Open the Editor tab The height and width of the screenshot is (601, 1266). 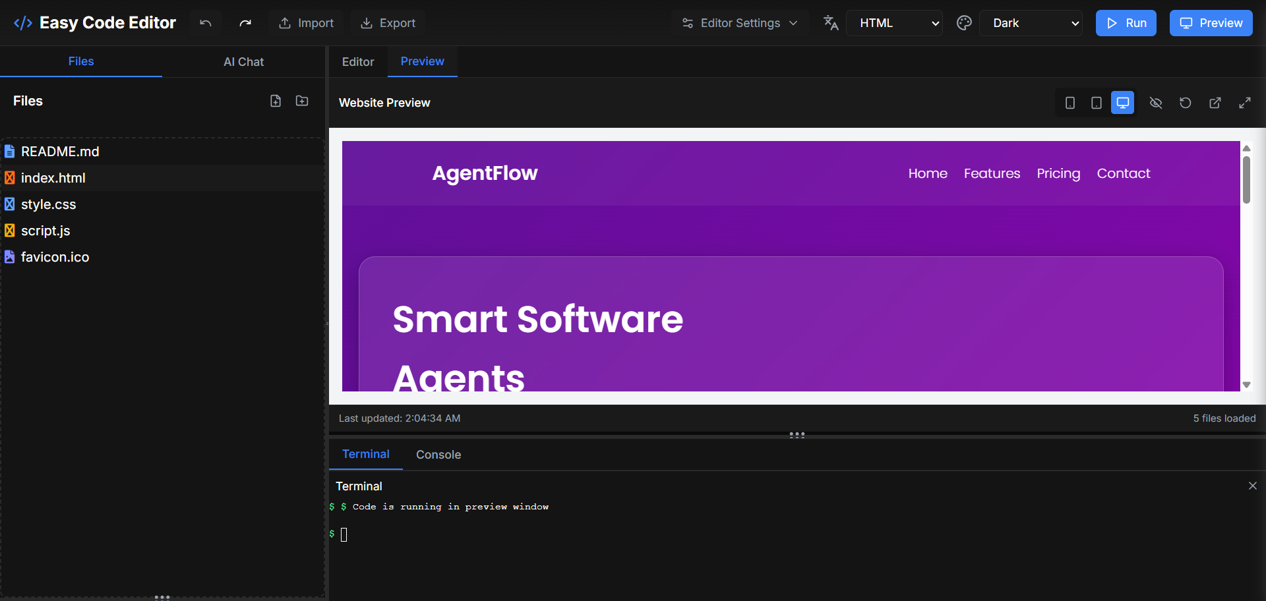pos(358,62)
